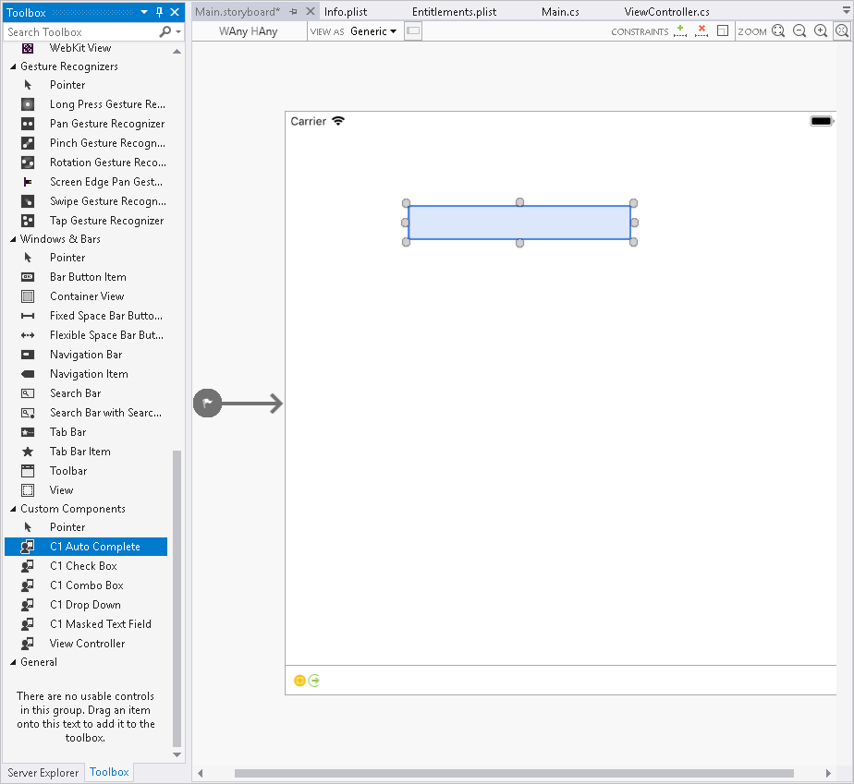Screen dimensions: 854x784
Task: Collapse the Windows & Bars group
Action: (13, 239)
